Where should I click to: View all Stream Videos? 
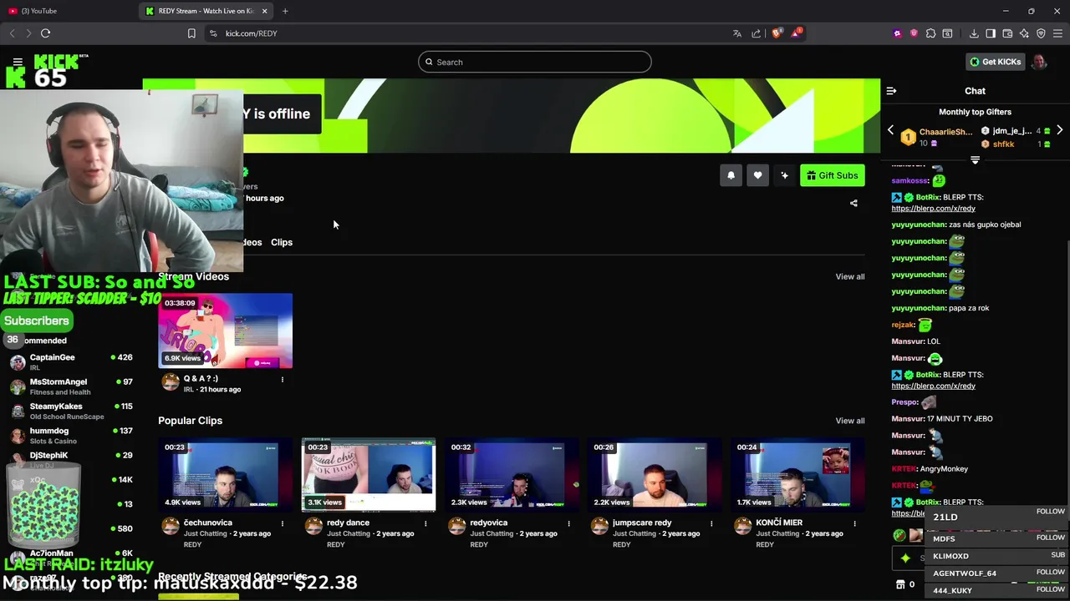(x=850, y=276)
